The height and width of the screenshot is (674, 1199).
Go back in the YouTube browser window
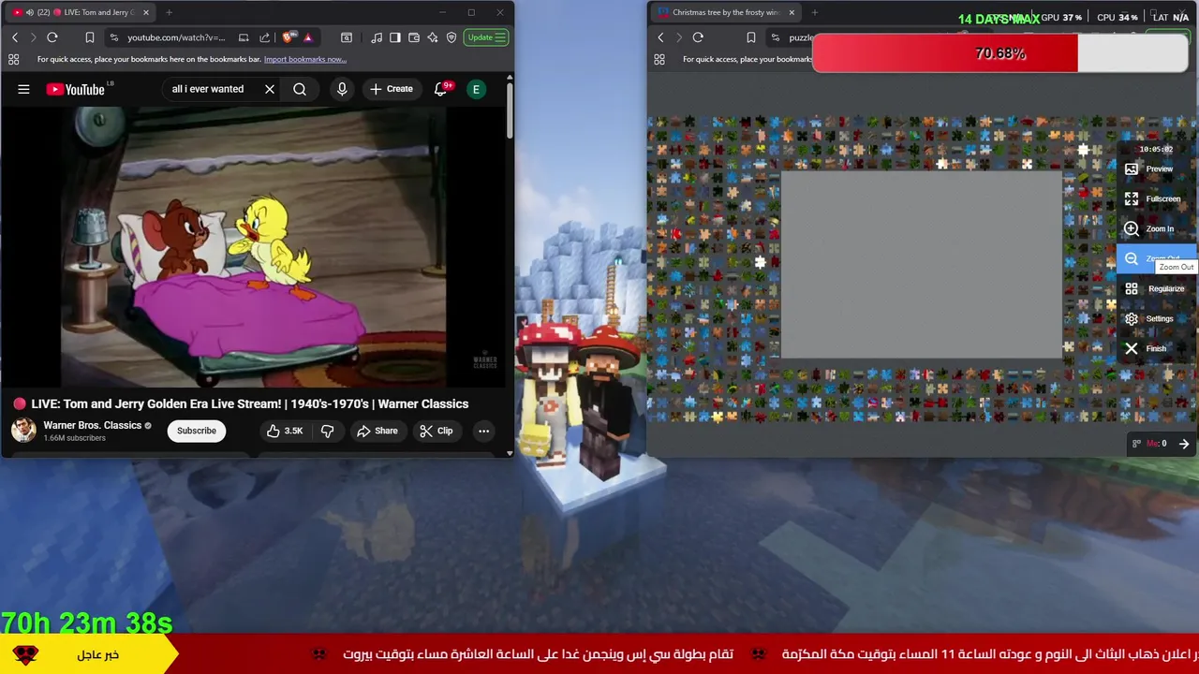pyautogui.click(x=15, y=37)
